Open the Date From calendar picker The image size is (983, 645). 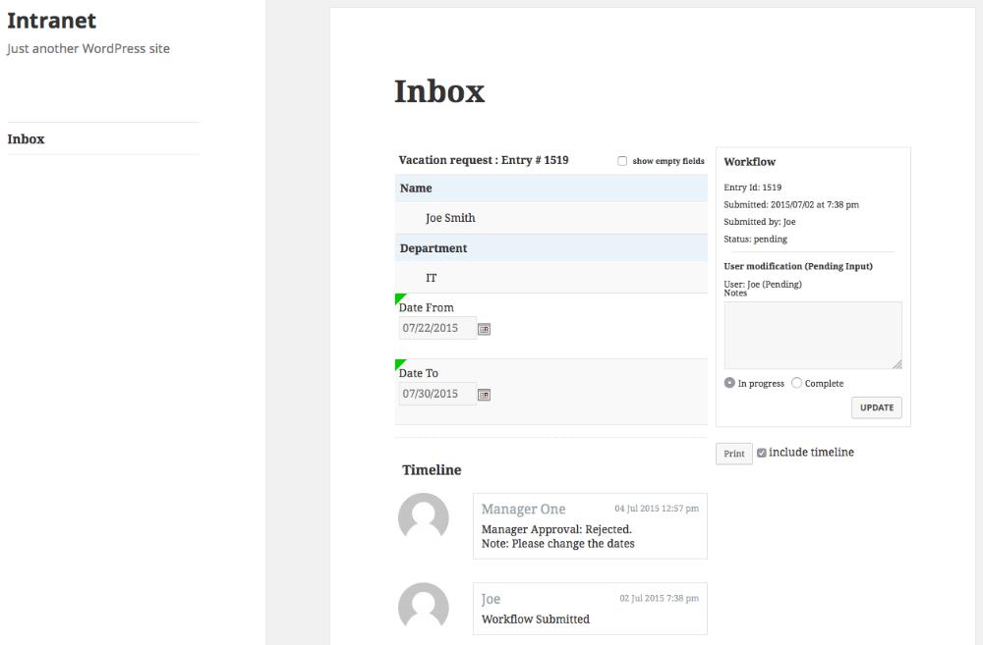484,329
